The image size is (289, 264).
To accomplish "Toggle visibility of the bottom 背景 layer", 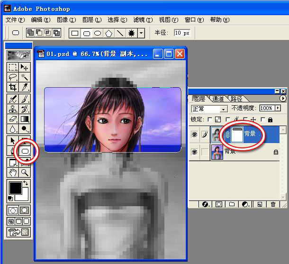I will click(x=194, y=152).
